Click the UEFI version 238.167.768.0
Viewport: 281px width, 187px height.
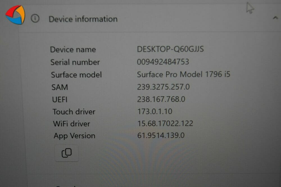(x=161, y=99)
